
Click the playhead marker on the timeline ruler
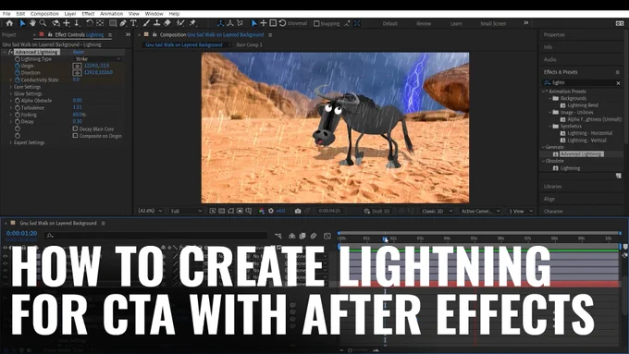click(385, 239)
